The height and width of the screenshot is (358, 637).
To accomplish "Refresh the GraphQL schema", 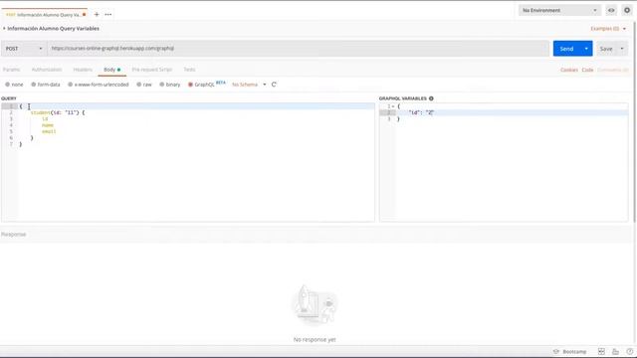I will tap(274, 85).
